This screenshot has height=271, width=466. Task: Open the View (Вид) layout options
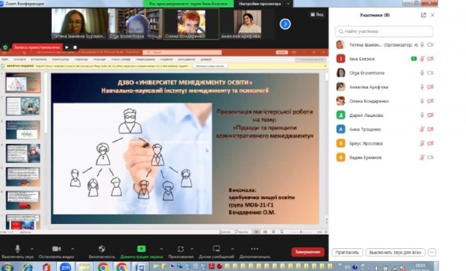coord(317,15)
